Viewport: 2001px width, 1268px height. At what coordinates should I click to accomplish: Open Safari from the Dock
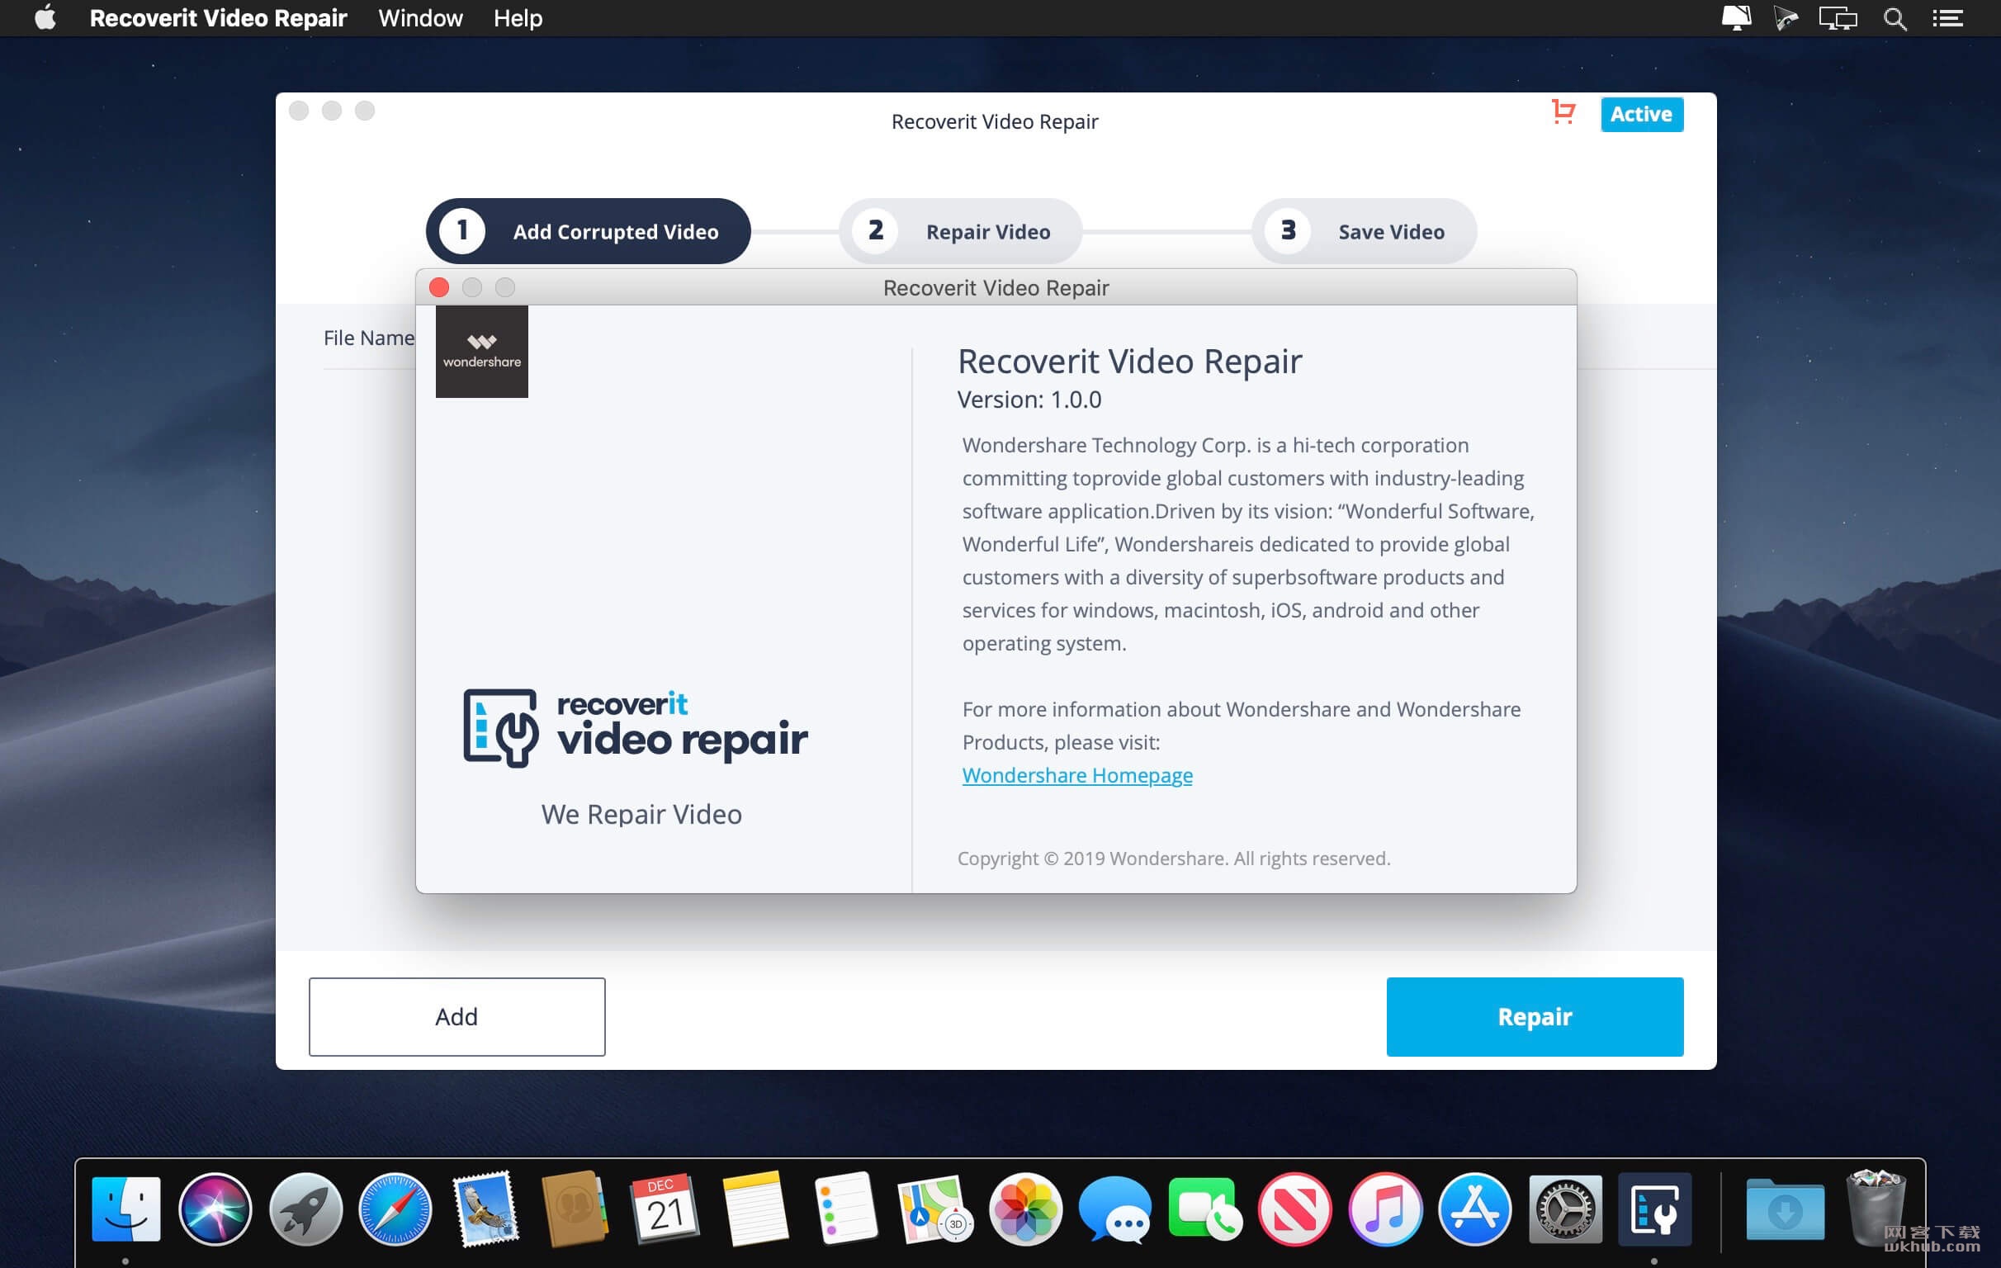[x=395, y=1209]
